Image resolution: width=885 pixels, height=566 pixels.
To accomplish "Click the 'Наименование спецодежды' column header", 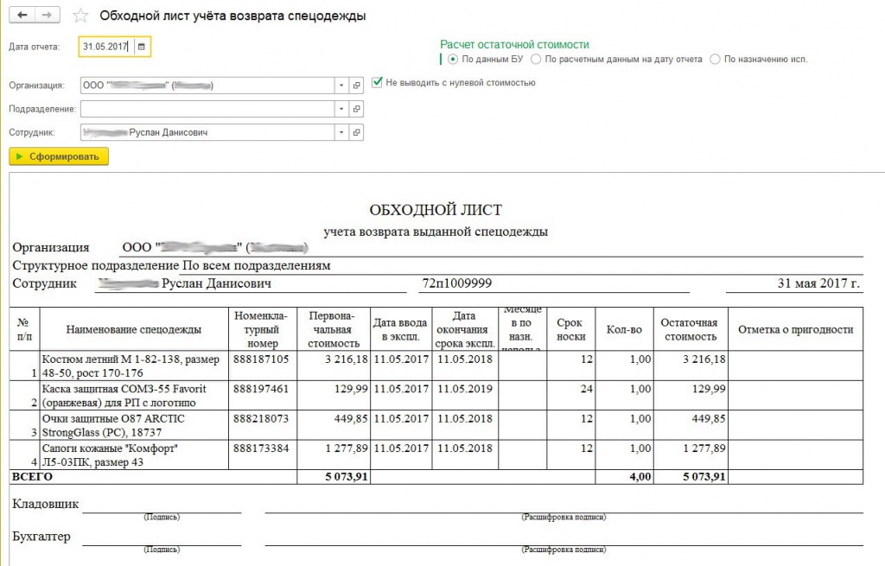I will tap(134, 329).
